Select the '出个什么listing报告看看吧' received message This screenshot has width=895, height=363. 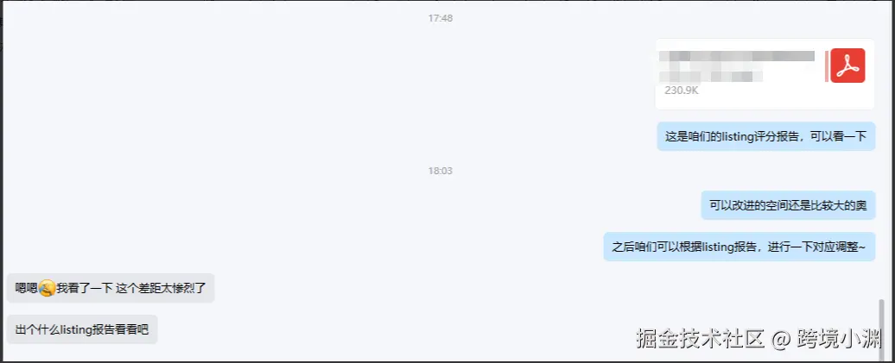click(x=82, y=329)
